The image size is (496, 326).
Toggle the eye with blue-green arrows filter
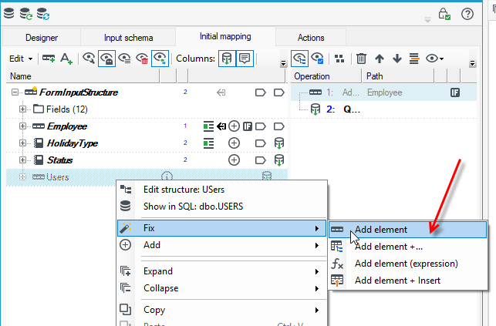click(160, 59)
